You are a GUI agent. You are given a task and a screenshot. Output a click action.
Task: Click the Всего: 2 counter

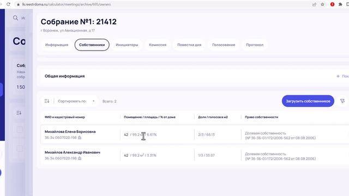click(109, 101)
